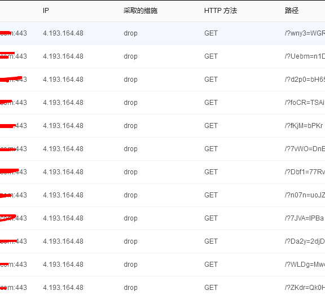
Task: Click the drop action in /?d2p0 row
Action: [x=130, y=80]
